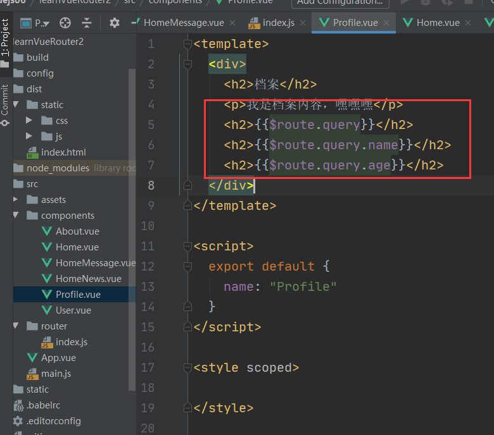
Task: Open the Project view dropdown
Action: pyautogui.click(x=35, y=23)
